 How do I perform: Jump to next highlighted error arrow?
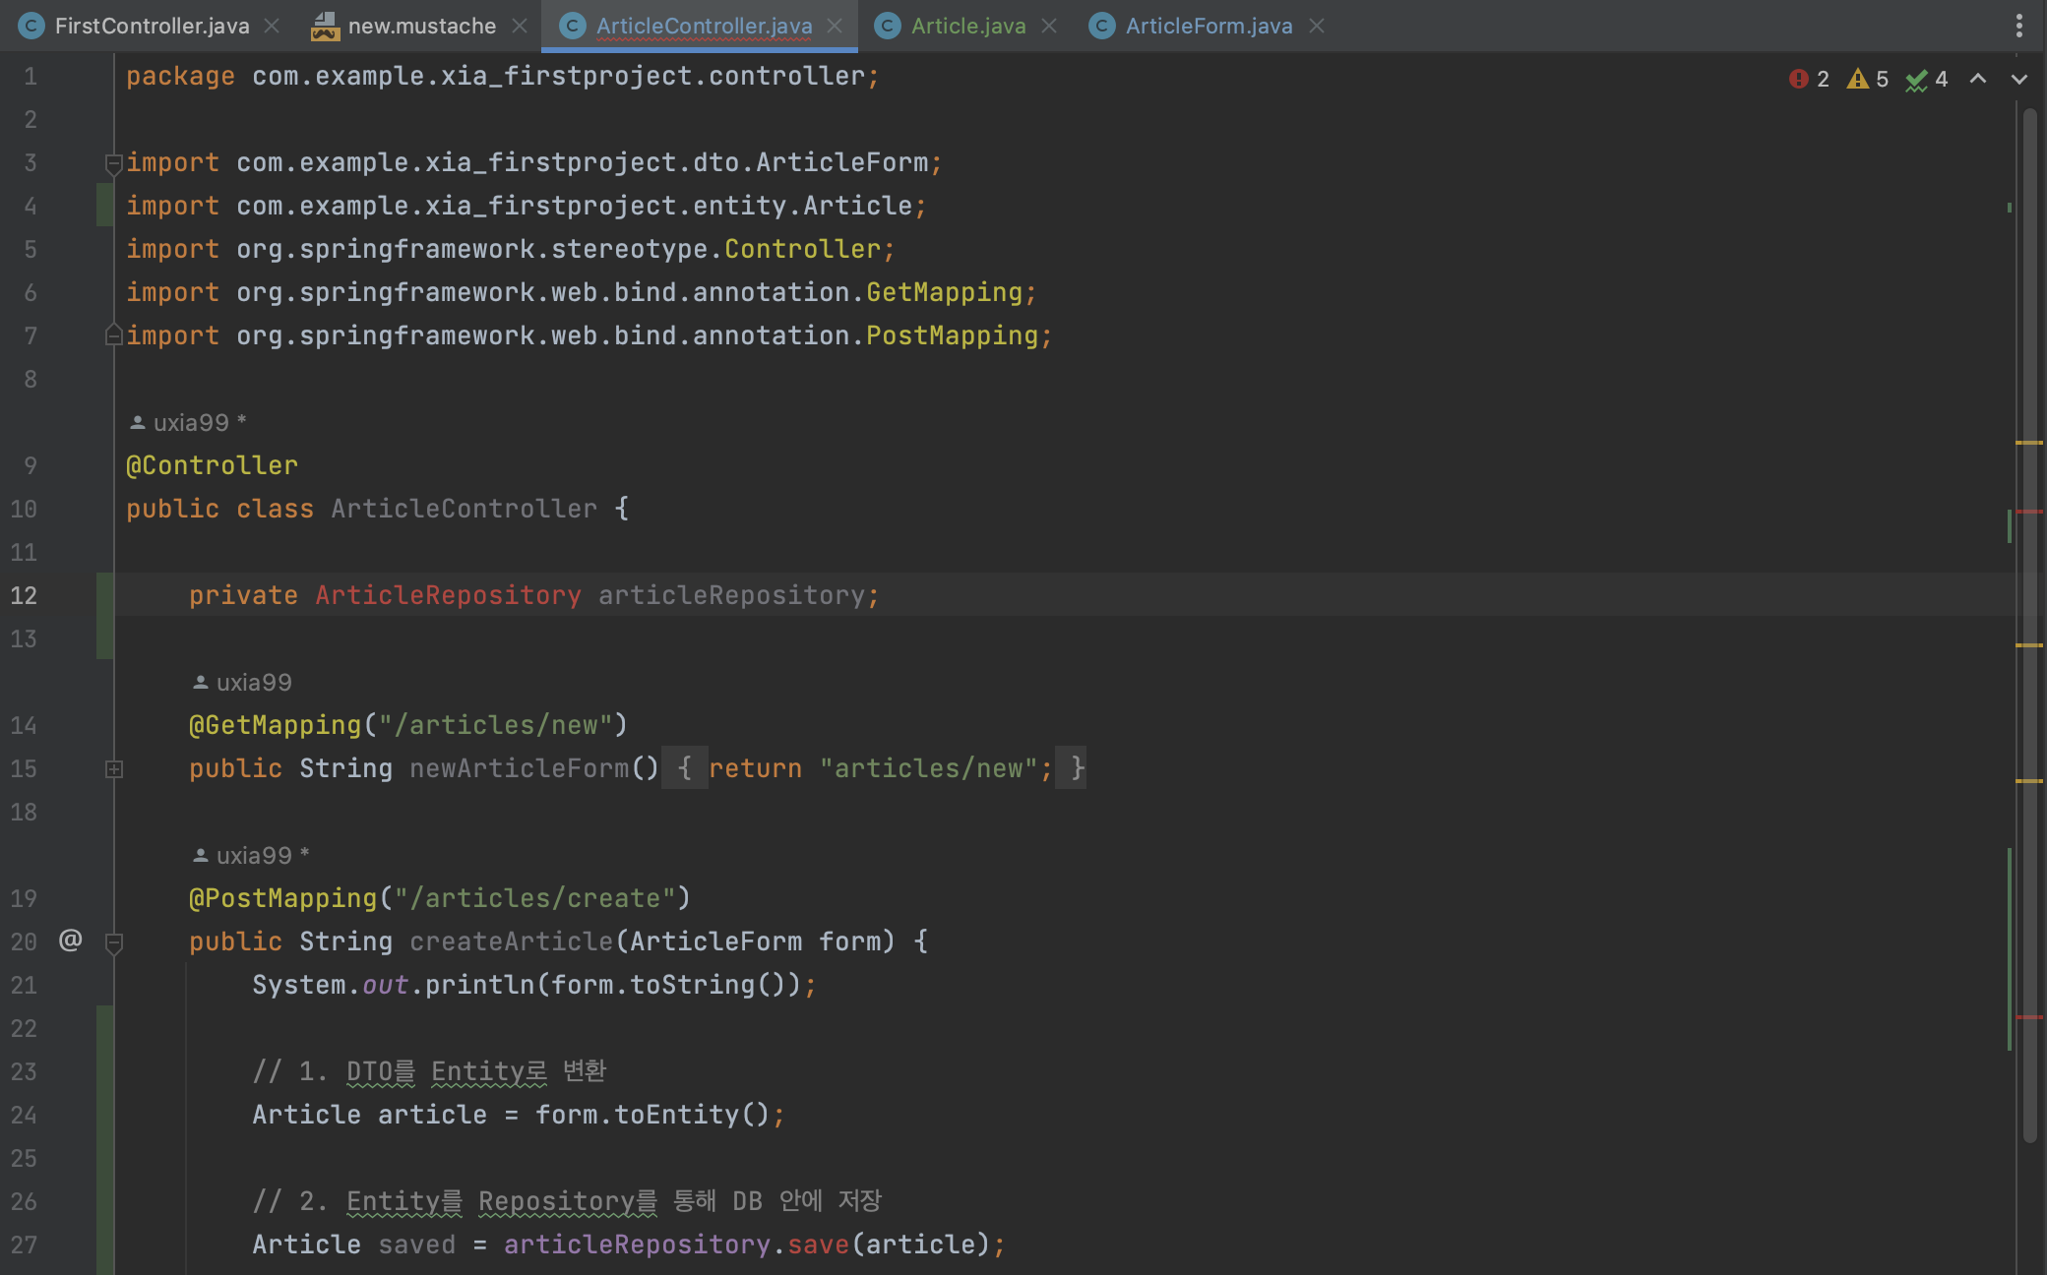pos(2019,79)
